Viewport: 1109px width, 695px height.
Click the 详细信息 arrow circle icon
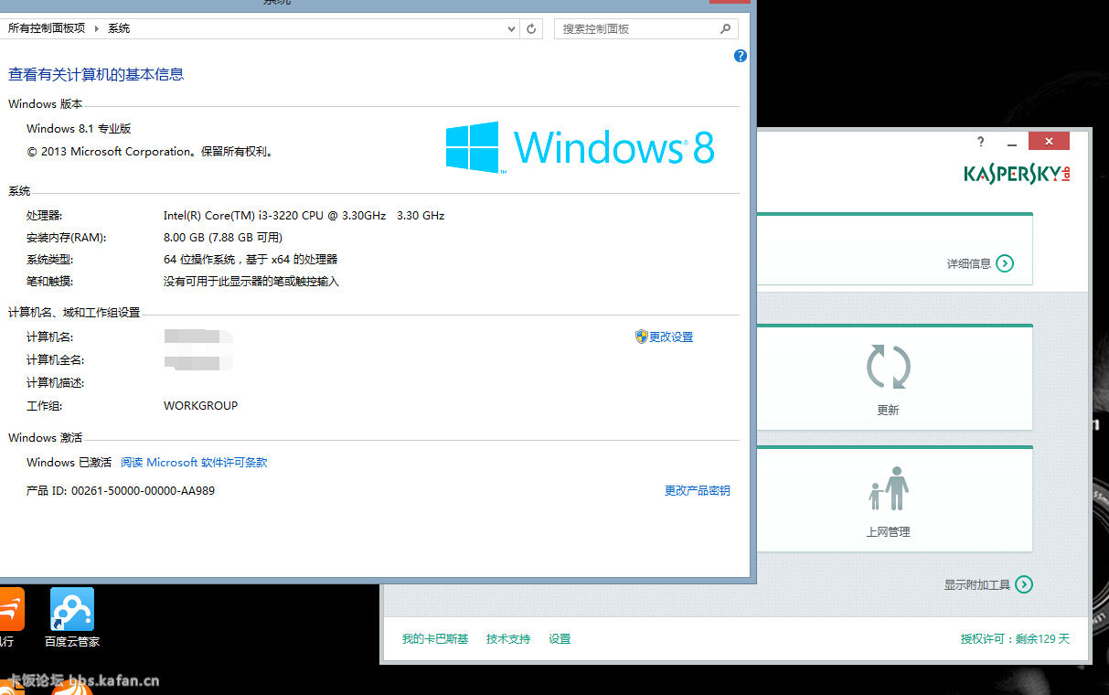tap(1005, 263)
